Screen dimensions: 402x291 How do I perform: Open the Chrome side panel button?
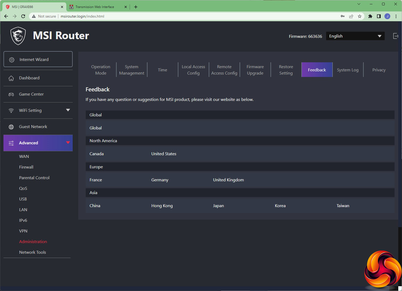click(x=379, y=16)
